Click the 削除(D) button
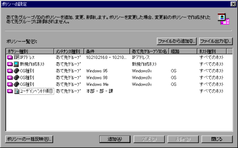Viewport: 238px width, 148px height. click(183, 139)
